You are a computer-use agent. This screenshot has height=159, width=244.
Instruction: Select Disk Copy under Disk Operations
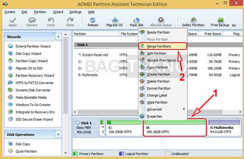pos(19,144)
